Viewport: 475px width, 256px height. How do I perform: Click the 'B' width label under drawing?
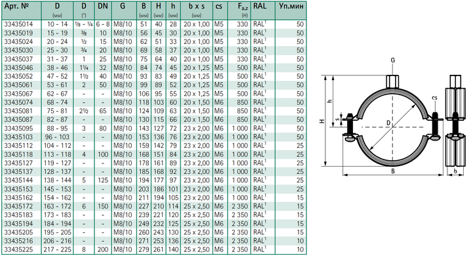[x=393, y=171]
